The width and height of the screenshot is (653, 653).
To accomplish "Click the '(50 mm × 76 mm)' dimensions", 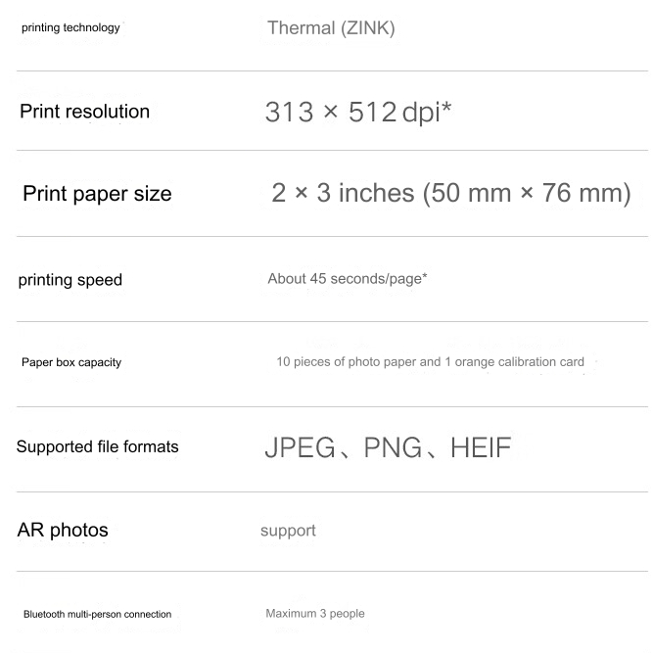I will pos(527,194).
